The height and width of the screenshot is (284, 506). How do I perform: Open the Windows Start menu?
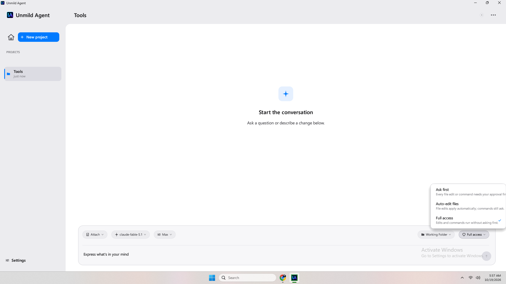click(212, 278)
